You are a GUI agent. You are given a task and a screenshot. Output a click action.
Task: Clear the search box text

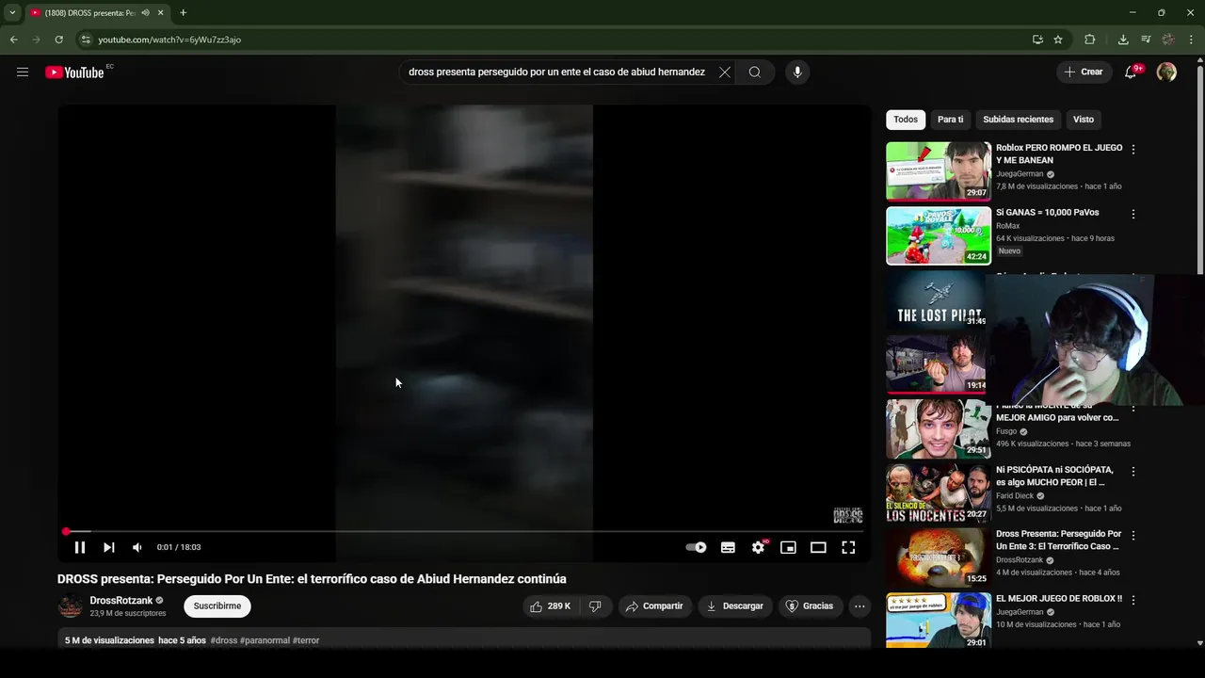(724, 73)
